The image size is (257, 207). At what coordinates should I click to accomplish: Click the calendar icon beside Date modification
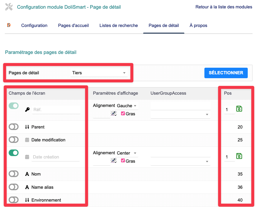click(27, 140)
